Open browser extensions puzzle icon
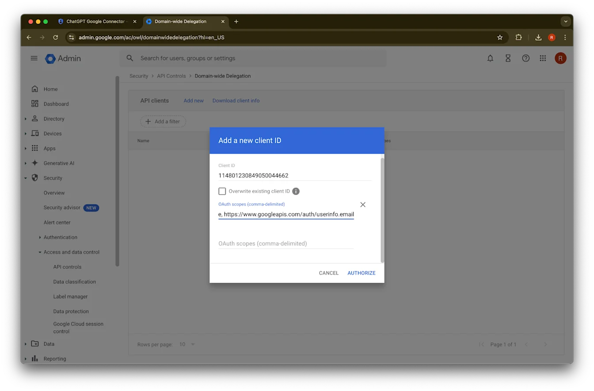 519,38
